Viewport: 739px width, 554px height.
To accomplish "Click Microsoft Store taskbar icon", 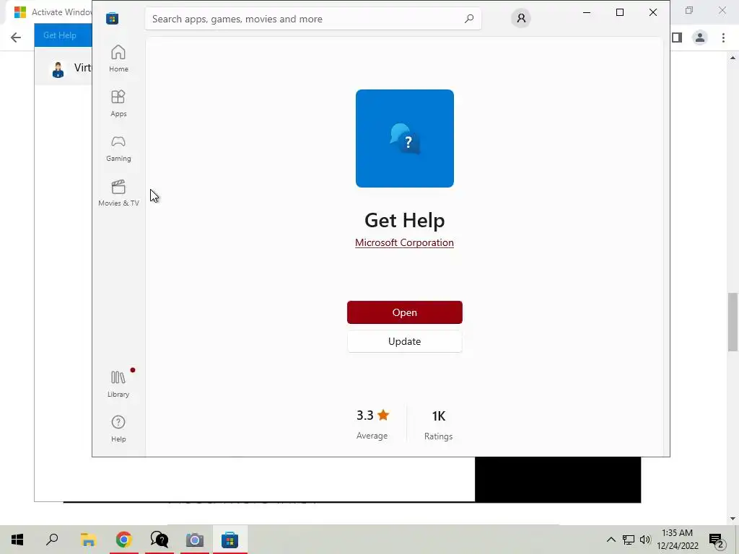I will [230, 540].
